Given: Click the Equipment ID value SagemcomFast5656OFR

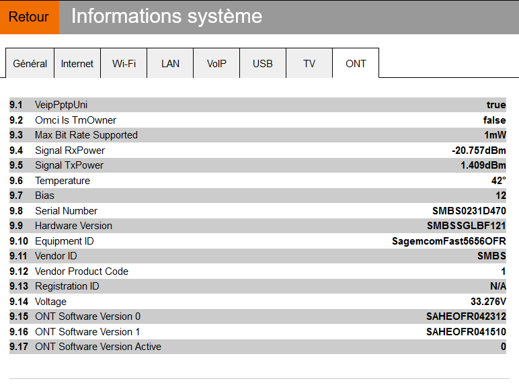Looking at the screenshot, I should point(449,241).
